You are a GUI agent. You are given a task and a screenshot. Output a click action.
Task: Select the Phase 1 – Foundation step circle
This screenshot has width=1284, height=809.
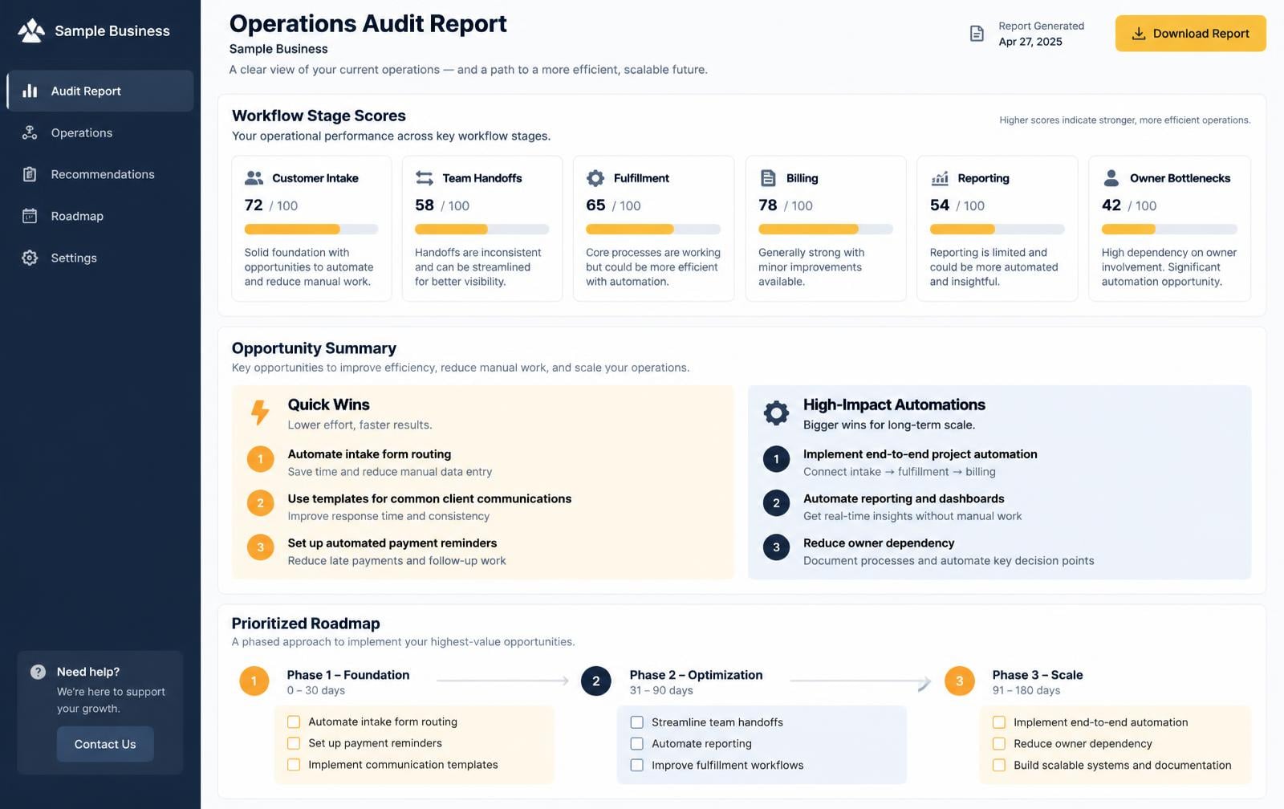[x=254, y=681]
